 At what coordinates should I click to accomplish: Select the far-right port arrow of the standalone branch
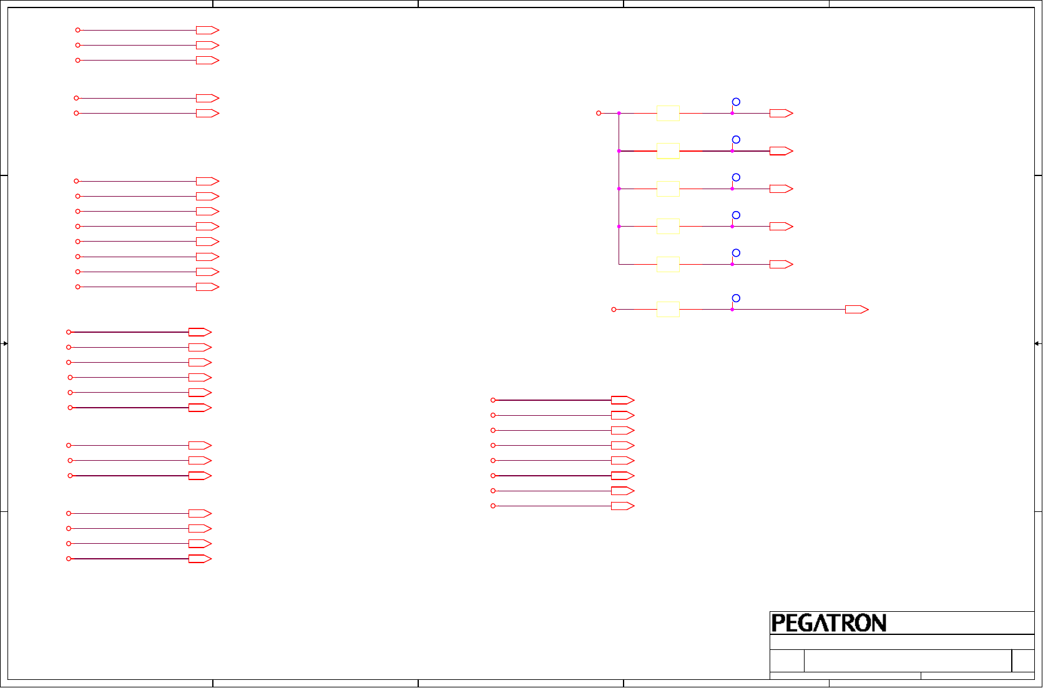(x=857, y=309)
